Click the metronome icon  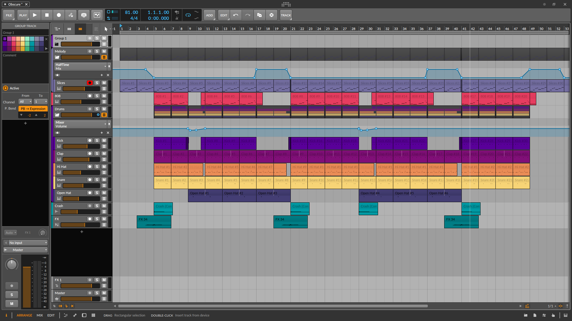(x=177, y=18)
